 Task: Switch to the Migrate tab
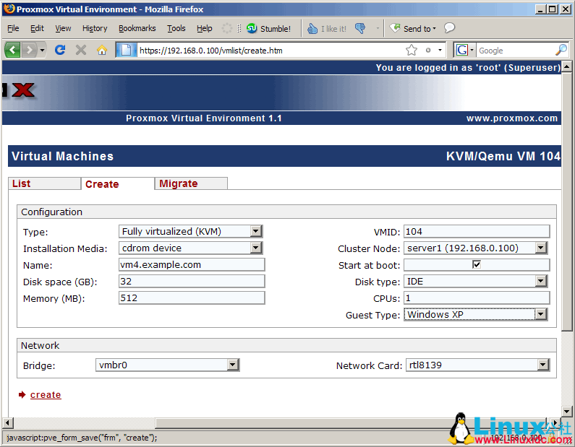179,183
